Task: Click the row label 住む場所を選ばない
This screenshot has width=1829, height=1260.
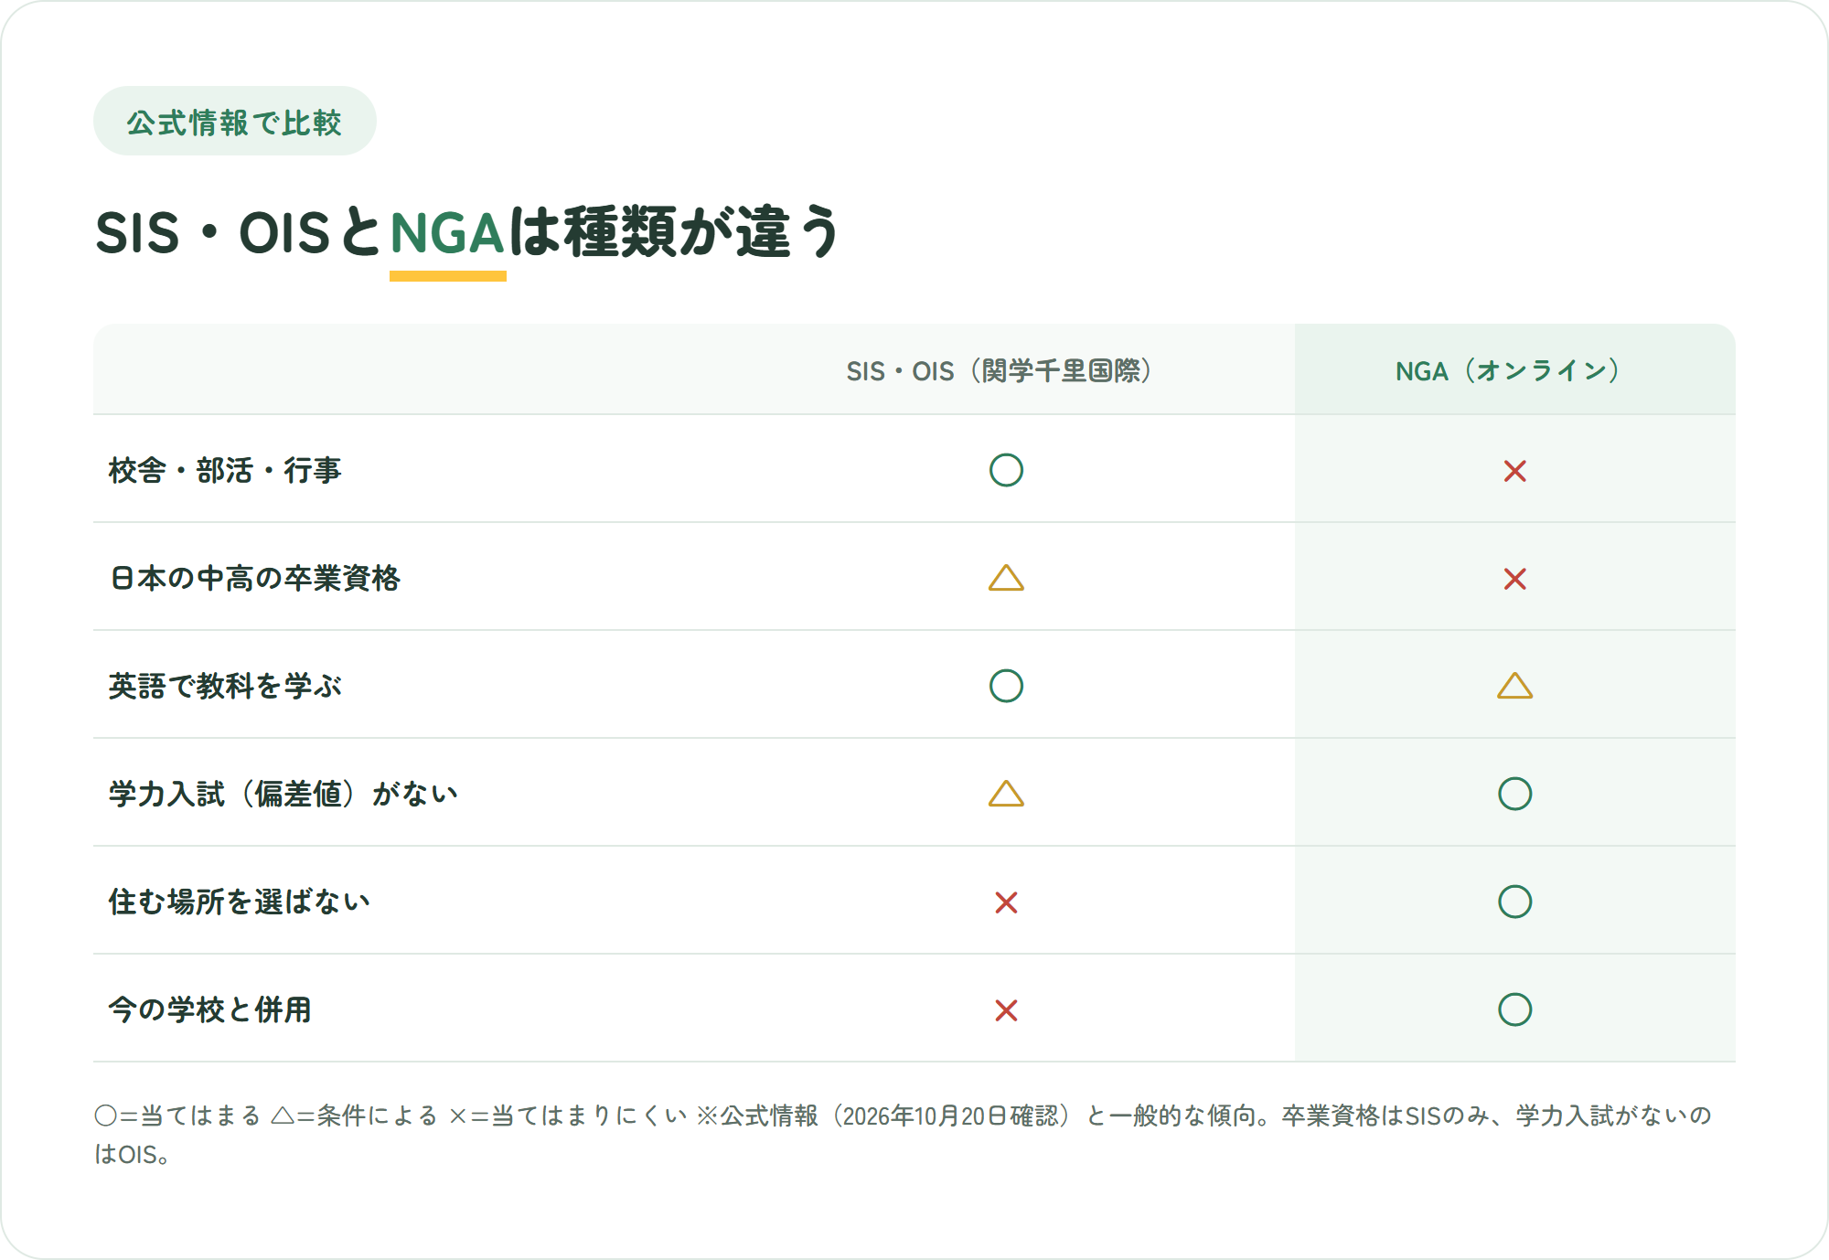Action: (239, 902)
